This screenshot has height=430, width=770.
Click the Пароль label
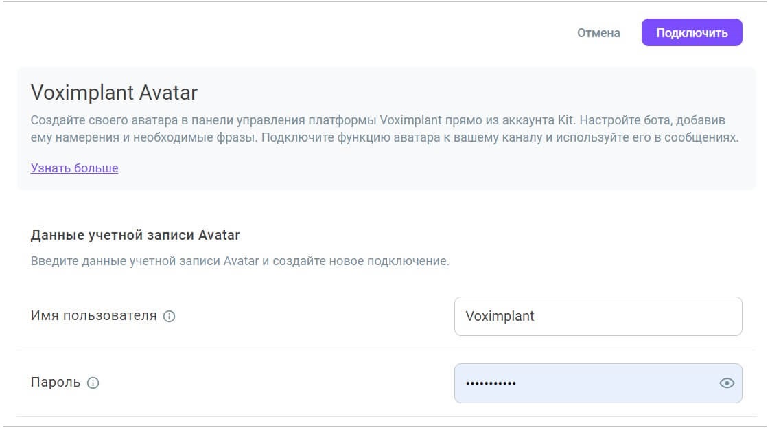point(56,383)
